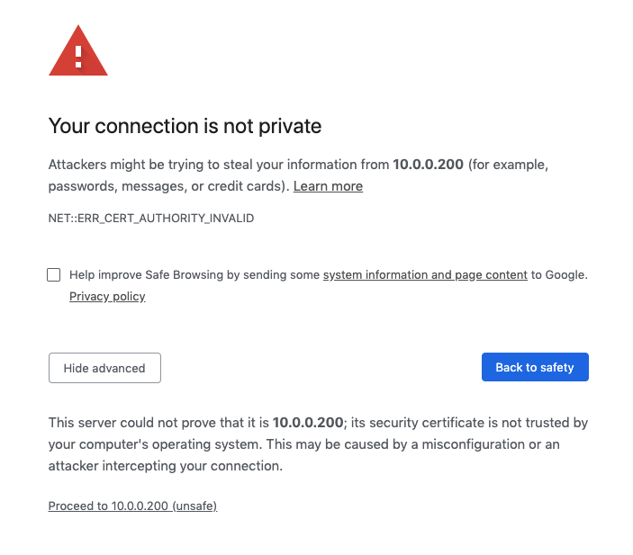Tick the Help improve Safe Browsing checkbox

pyautogui.click(x=54, y=274)
